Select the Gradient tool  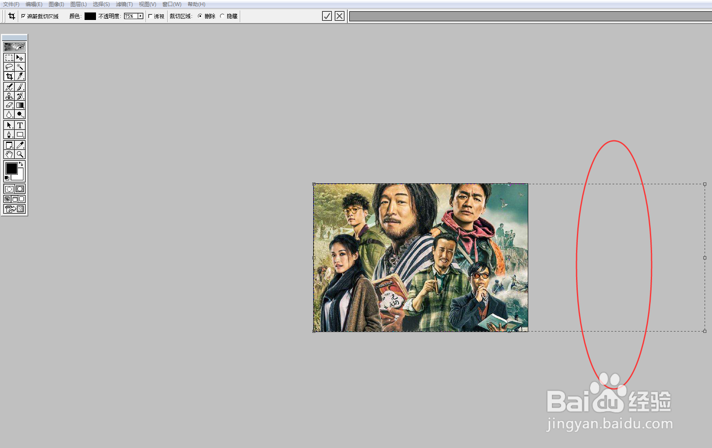click(20, 105)
